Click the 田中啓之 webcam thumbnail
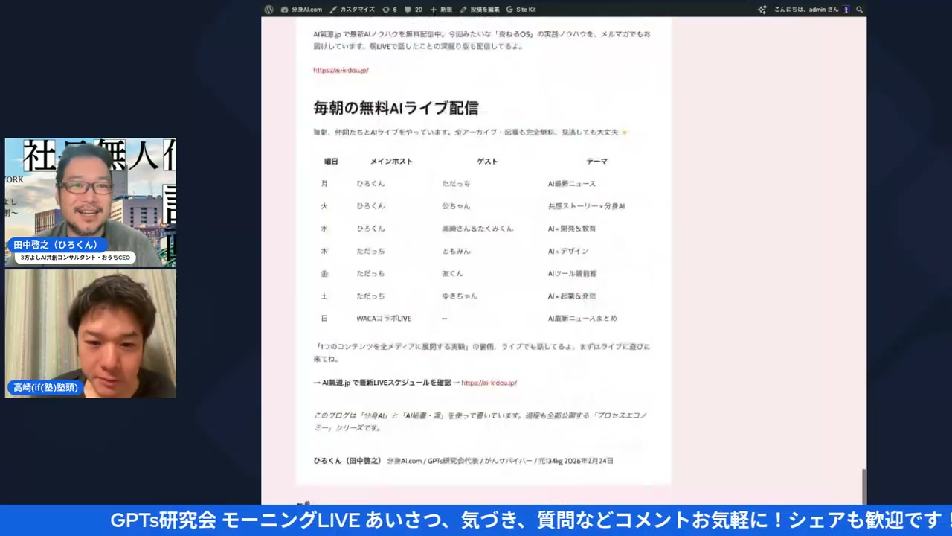This screenshot has height=536, width=952. pos(90,201)
